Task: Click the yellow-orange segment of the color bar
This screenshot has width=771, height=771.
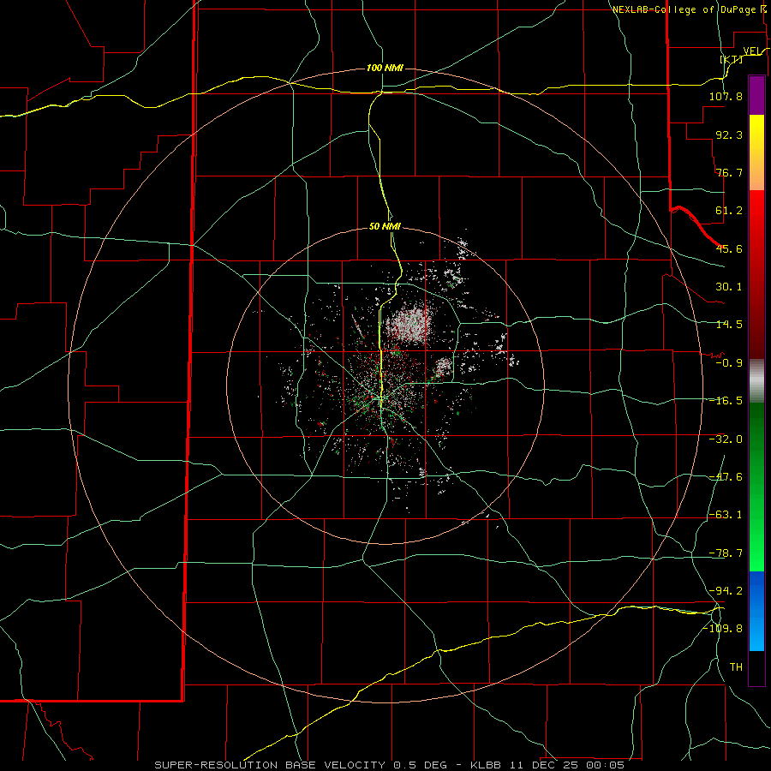Action: [756, 152]
